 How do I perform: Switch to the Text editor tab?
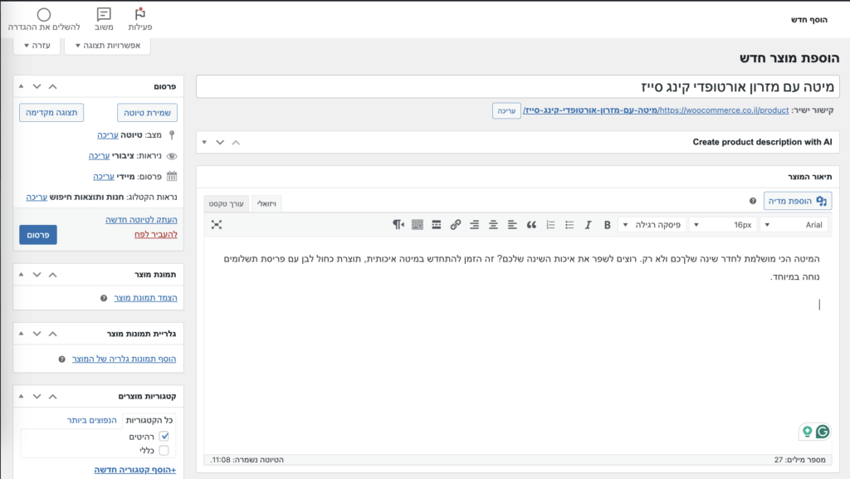pos(226,203)
